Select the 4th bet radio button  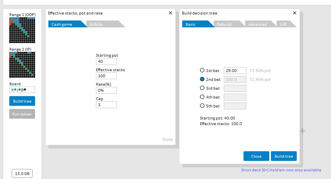click(x=203, y=97)
